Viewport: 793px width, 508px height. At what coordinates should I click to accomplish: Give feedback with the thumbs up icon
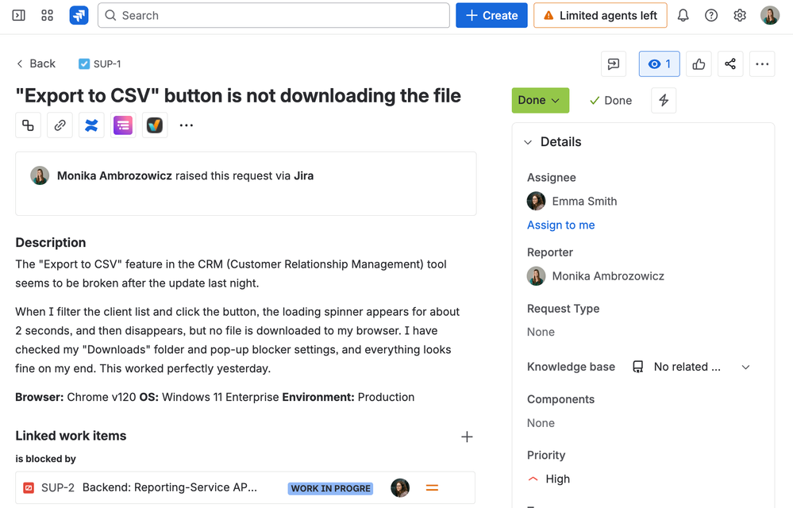pos(698,64)
